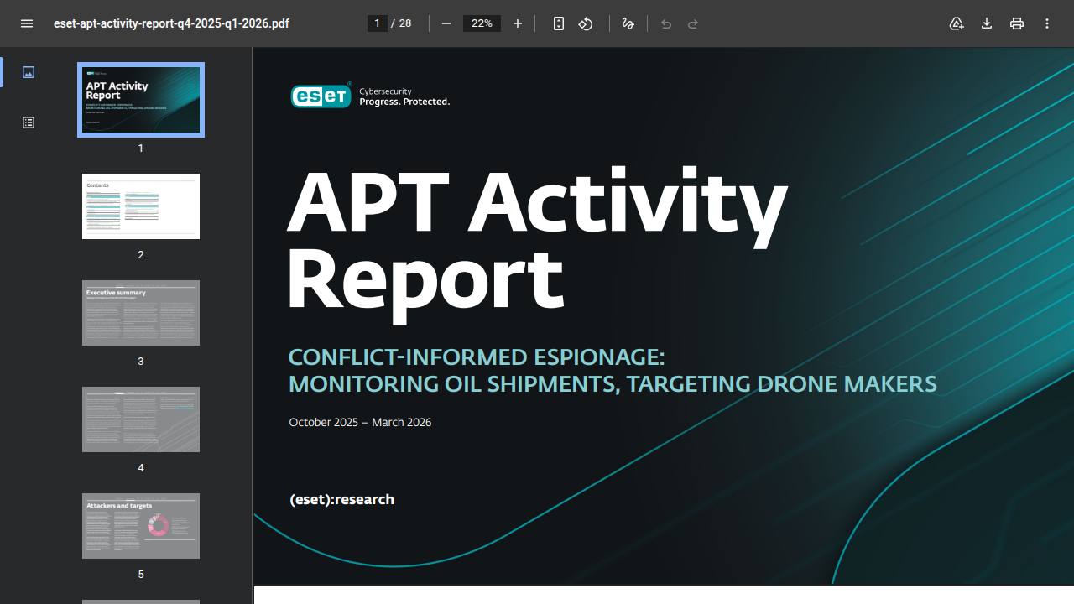Click the ESET logo on the cover
Screen dimensions: 1074x604
[x=321, y=96]
